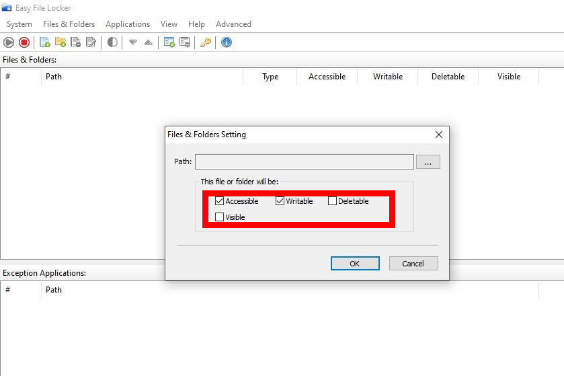Open the Files & Folders menu
564x376 pixels.
click(x=69, y=24)
